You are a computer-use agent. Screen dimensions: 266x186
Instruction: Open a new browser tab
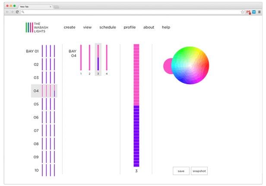coord(57,7)
